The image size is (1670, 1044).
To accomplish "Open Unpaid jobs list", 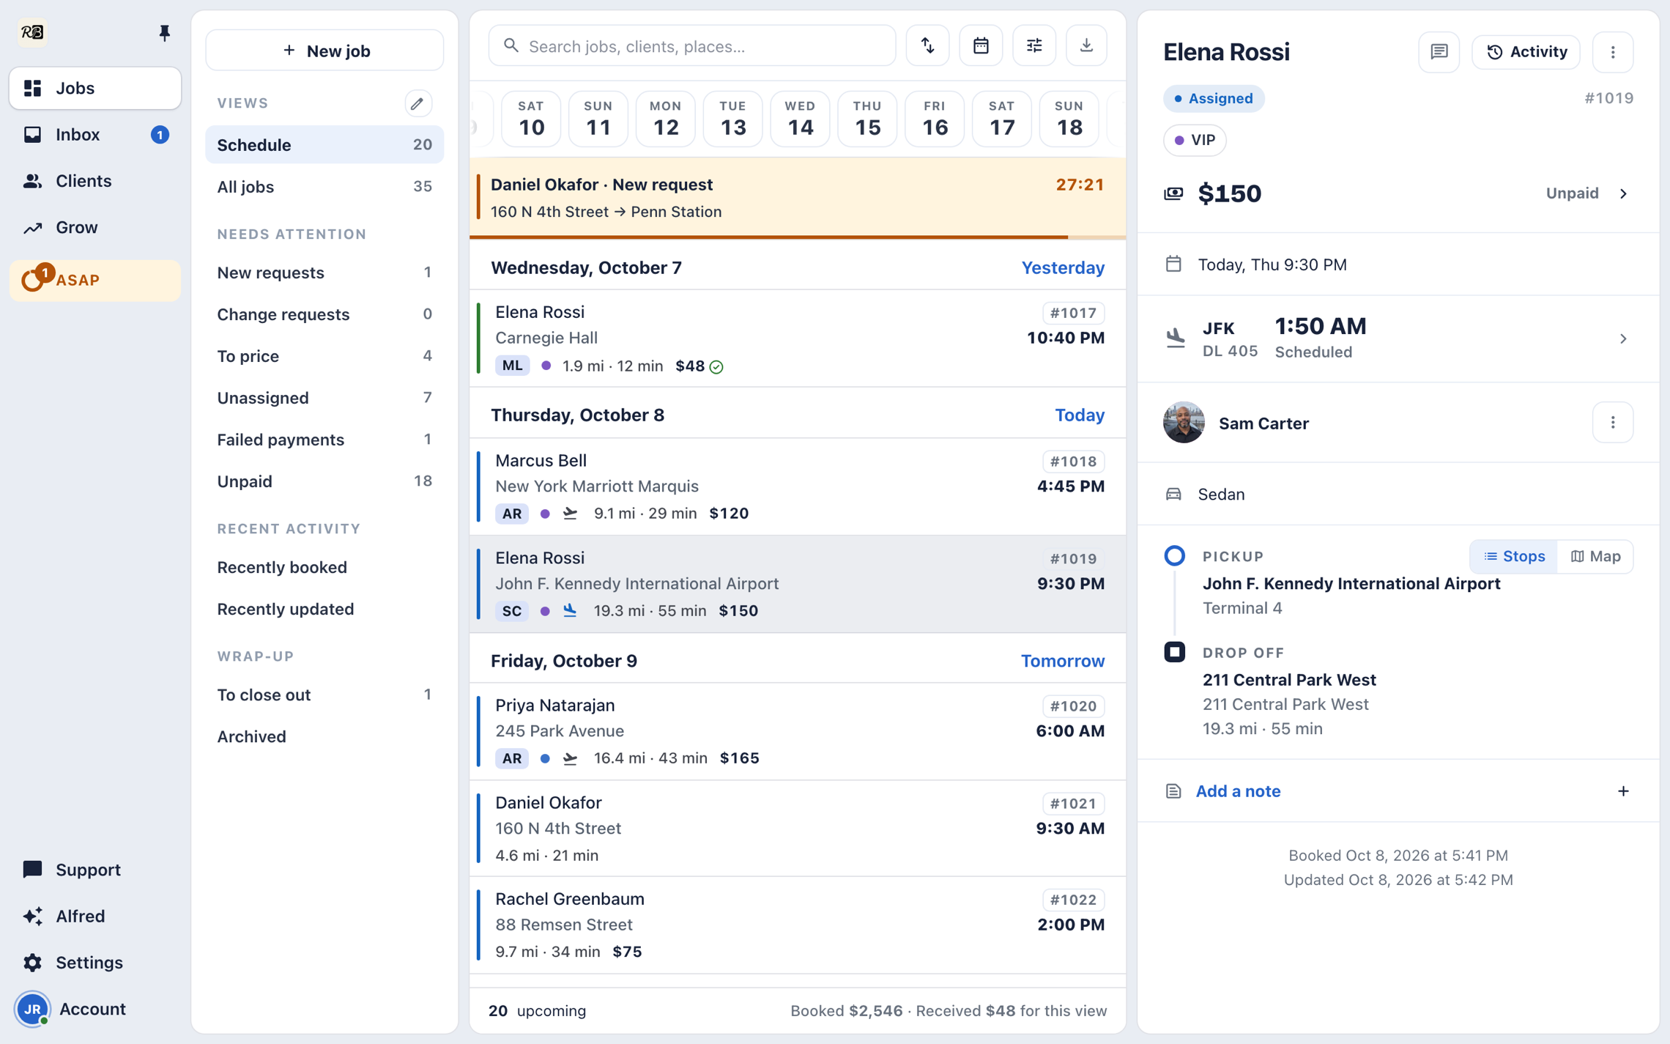I will click(324, 481).
